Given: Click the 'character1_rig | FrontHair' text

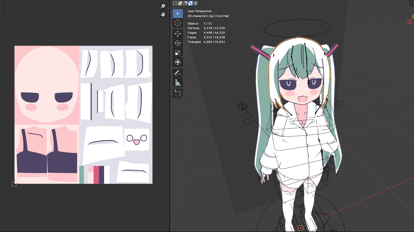Looking at the screenshot, I should pyautogui.click(x=211, y=16).
